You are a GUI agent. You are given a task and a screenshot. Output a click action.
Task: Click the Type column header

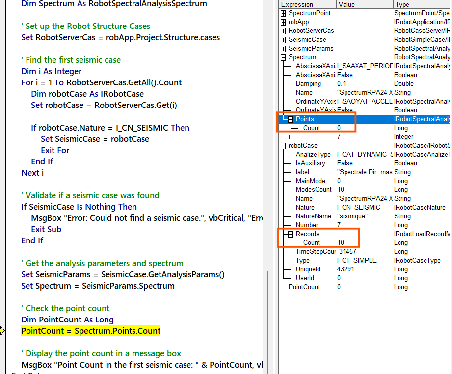[x=423, y=4]
